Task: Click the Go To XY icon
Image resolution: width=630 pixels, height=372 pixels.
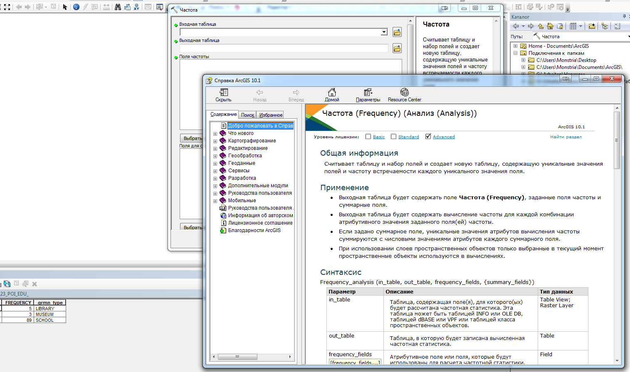Action: point(136,7)
